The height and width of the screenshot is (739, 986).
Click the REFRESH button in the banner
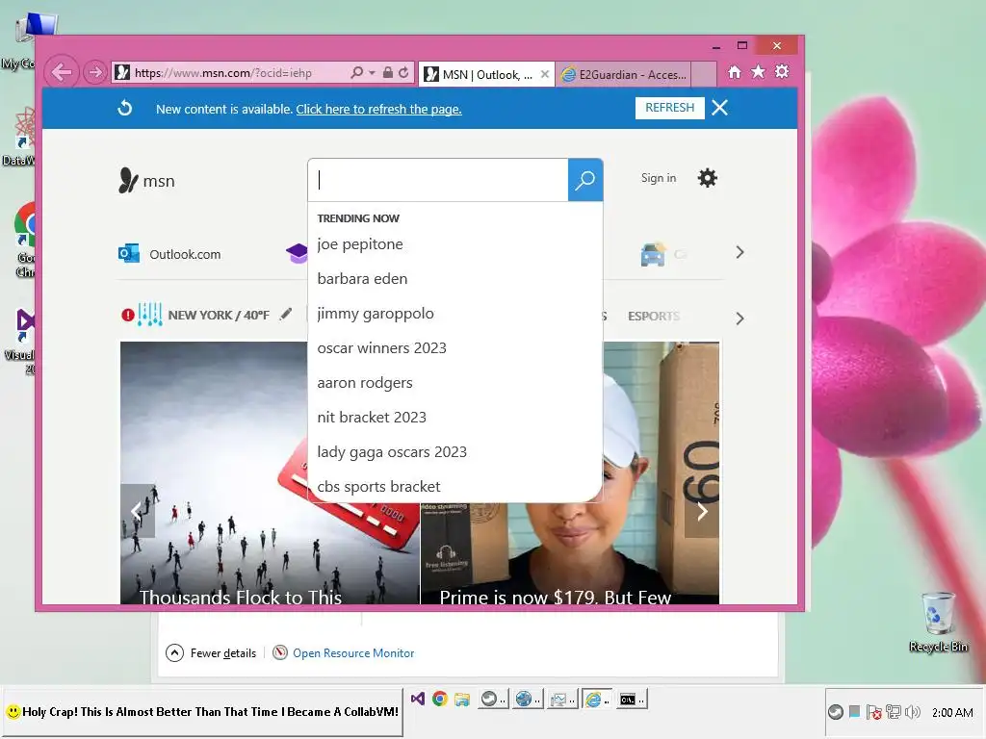pyautogui.click(x=670, y=108)
